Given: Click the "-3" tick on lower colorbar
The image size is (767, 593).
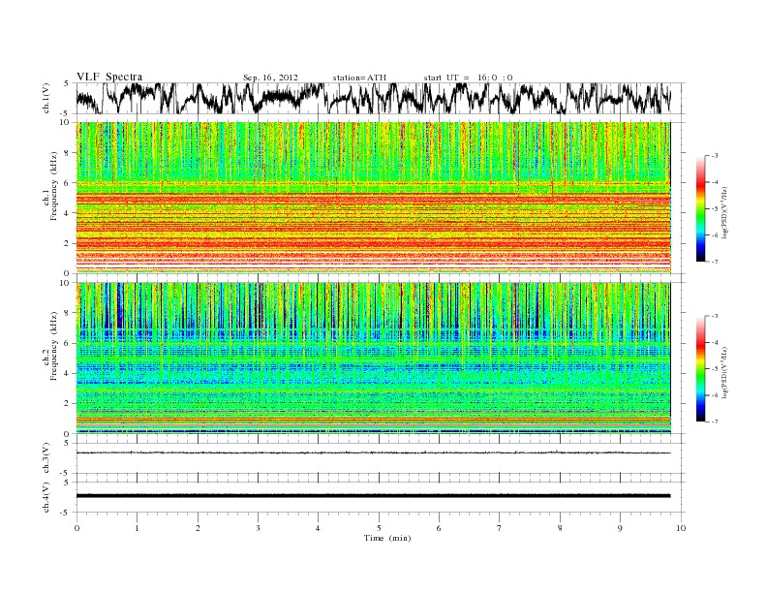Looking at the screenshot, I should coord(714,316).
